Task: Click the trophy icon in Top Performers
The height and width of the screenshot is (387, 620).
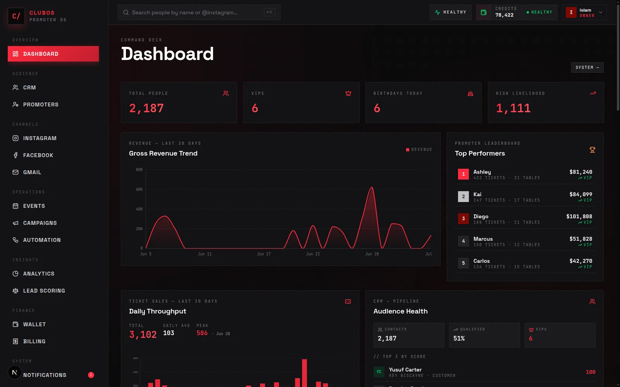Action: coord(592,150)
